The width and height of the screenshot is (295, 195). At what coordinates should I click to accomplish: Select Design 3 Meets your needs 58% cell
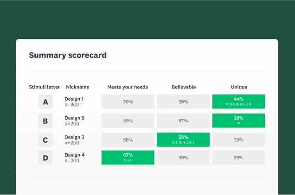(x=128, y=140)
